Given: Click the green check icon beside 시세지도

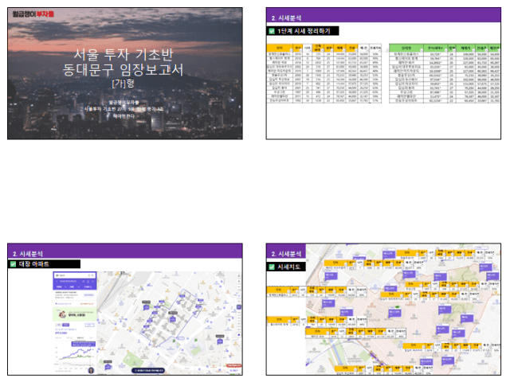Looking at the screenshot, I should click(272, 267).
